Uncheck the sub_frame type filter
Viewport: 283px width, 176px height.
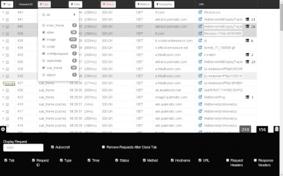pyautogui.click(x=44, y=68)
